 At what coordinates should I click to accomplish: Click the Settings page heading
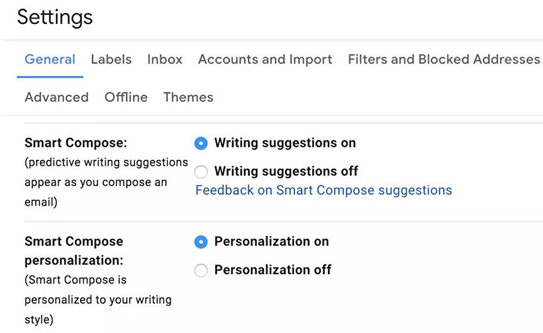pyautogui.click(x=55, y=17)
